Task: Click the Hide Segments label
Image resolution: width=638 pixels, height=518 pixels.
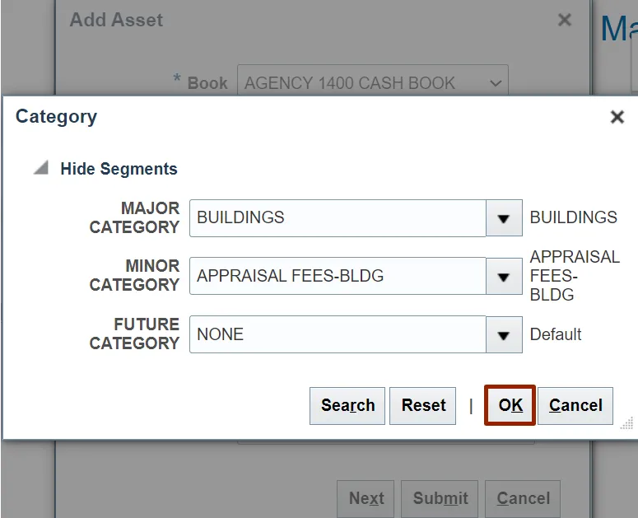Action: coord(119,169)
